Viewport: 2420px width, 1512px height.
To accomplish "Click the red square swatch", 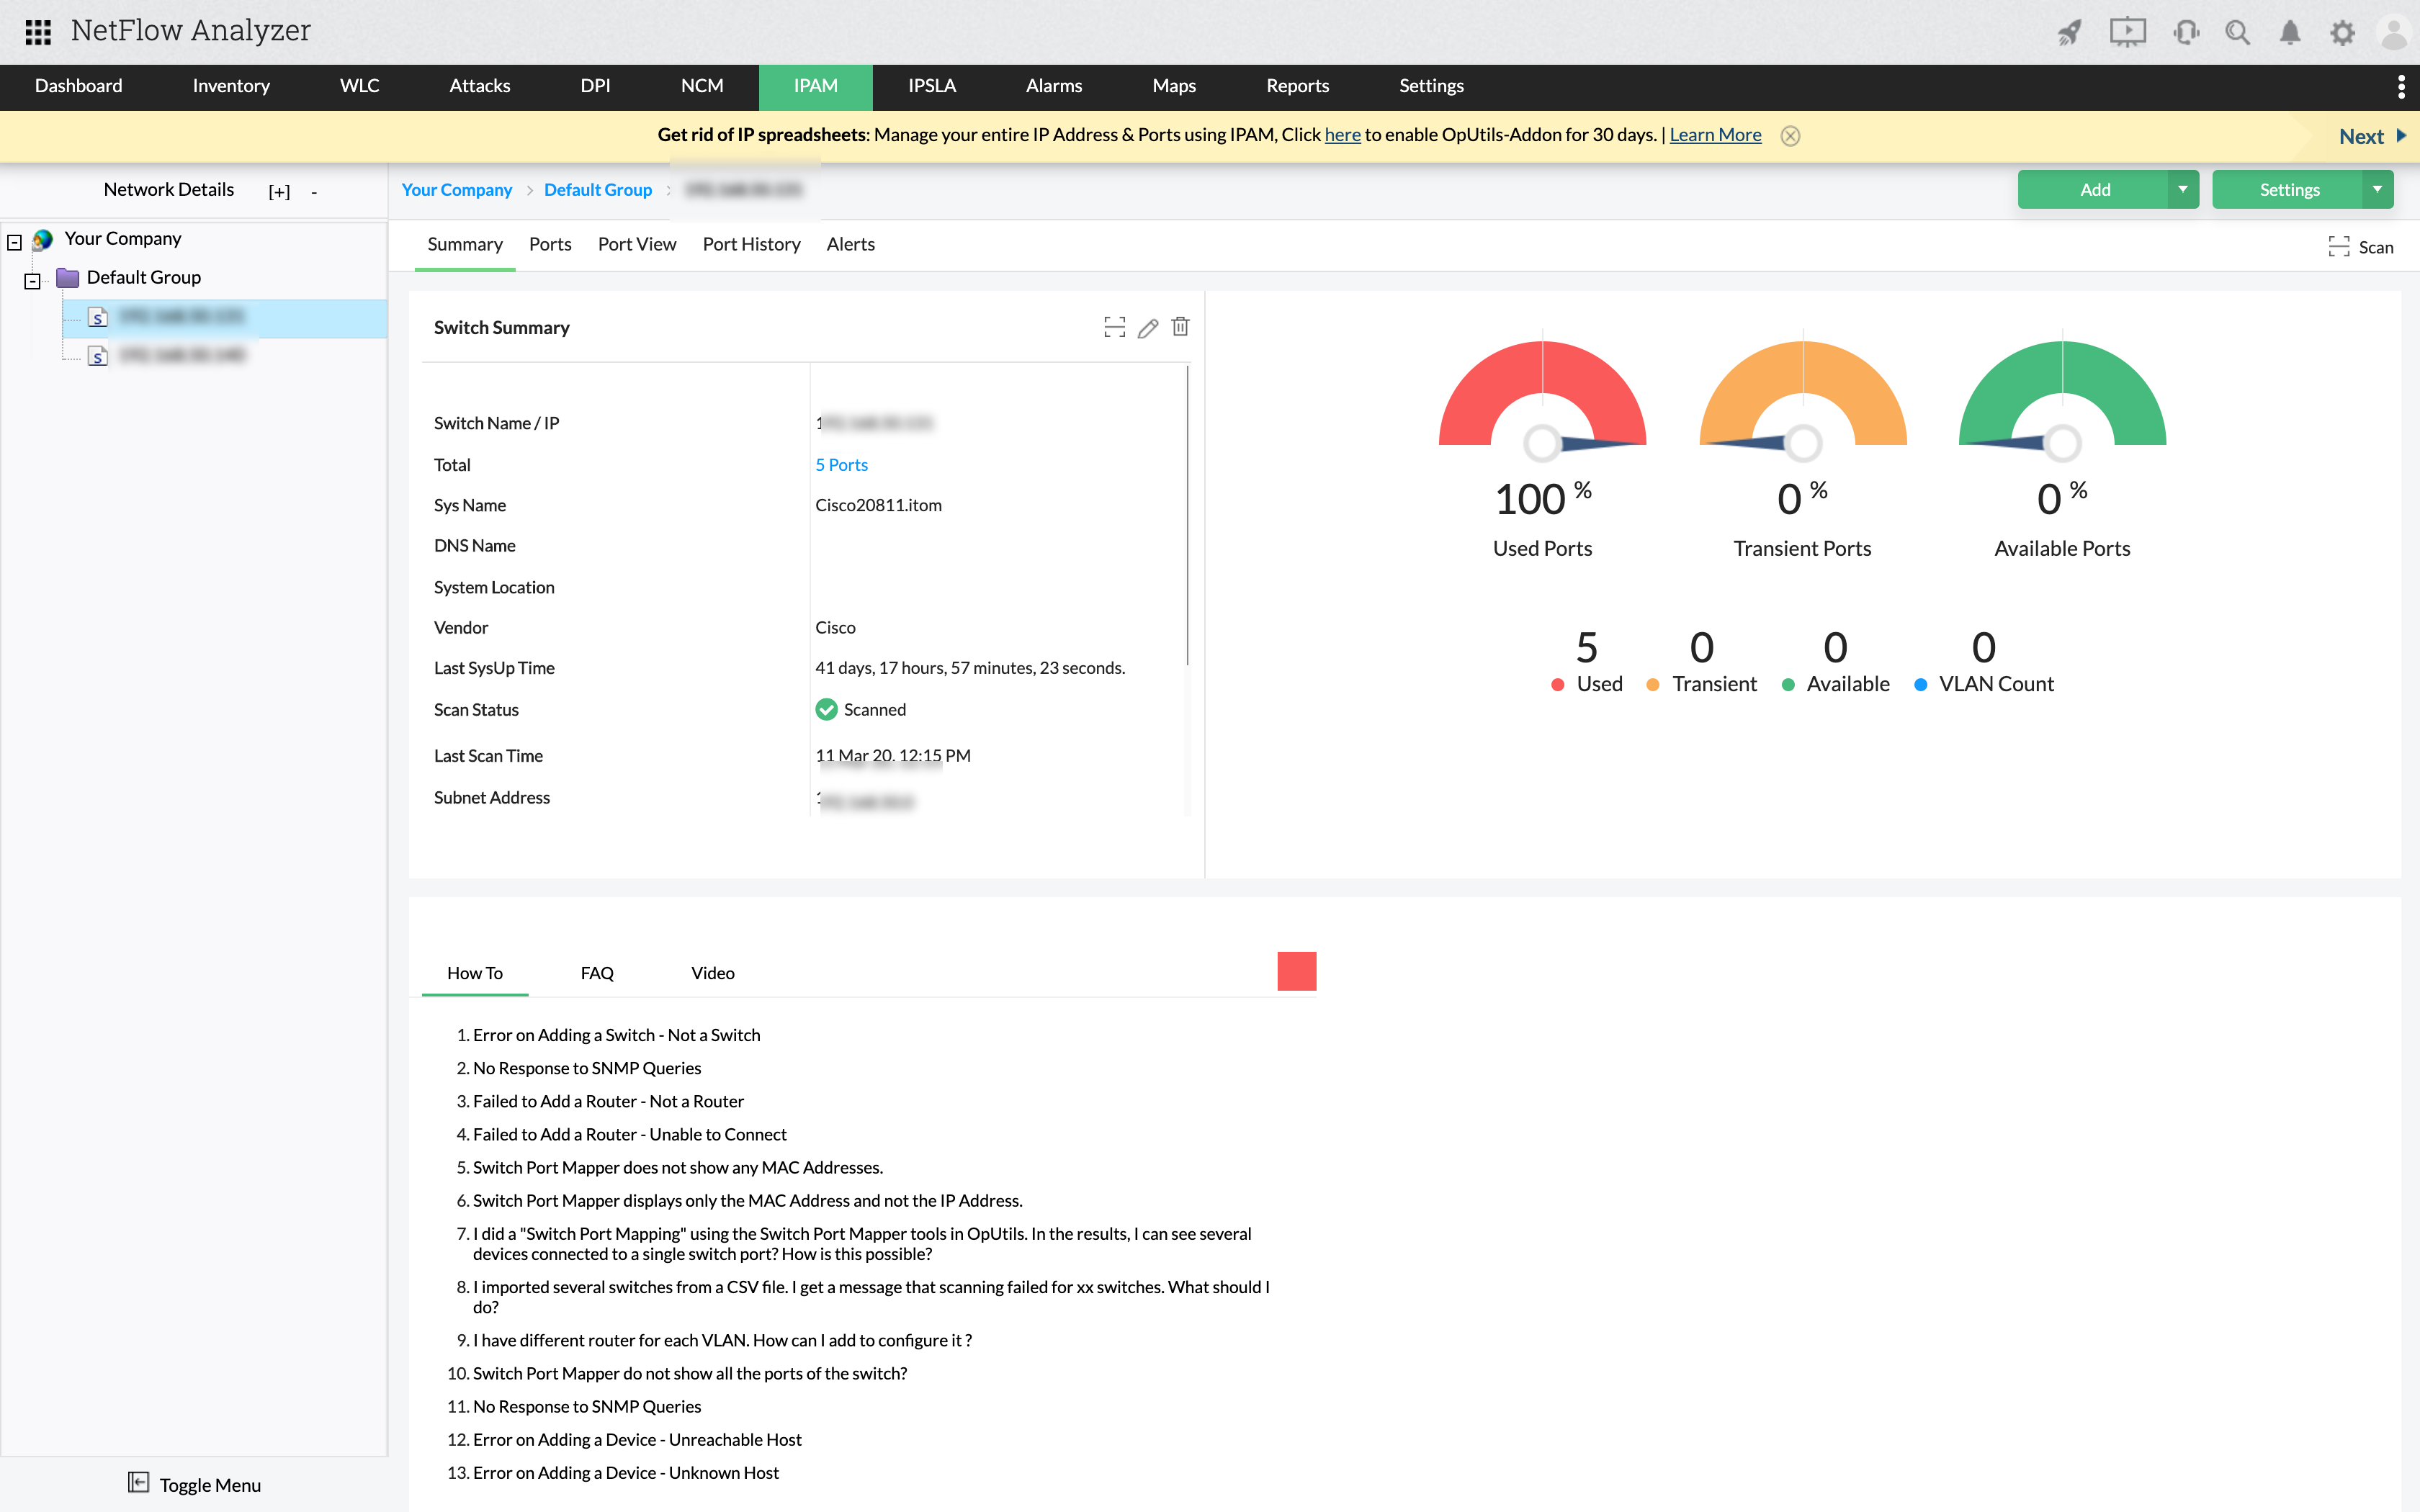I will coord(1296,971).
